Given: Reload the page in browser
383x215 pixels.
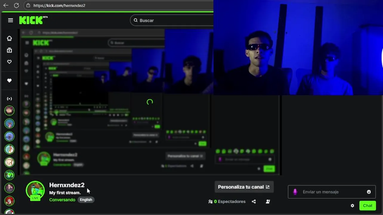Looking at the screenshot, I should [x=16, y=5].
